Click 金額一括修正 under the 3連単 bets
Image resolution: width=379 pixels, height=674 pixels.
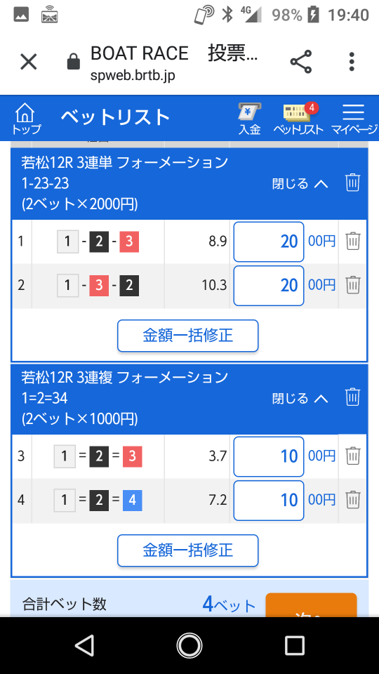coord(188,336)
